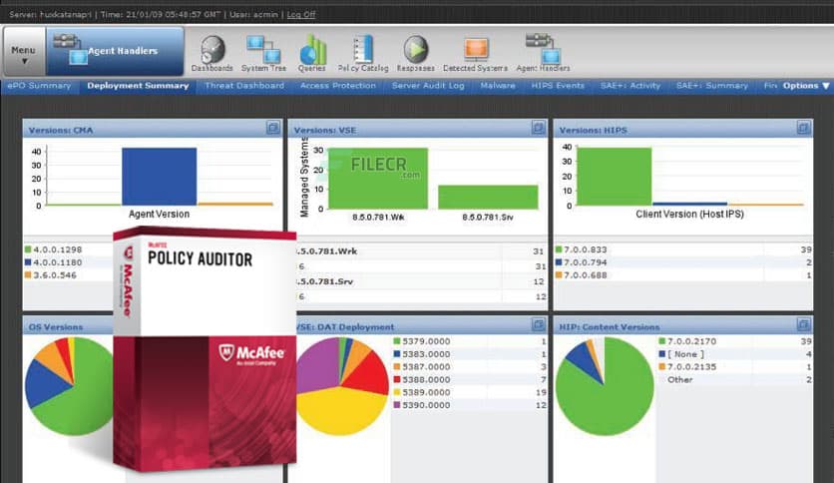The width and height of the screenshot is (834, 483).
Task: Open the Menu dropdown
Action: (x=23, y=52)
